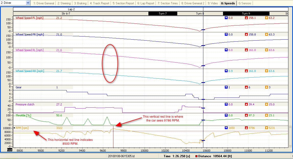
Task: Click the Wheel Speed FL minimum value icon
Action: (x=226, y=18)
